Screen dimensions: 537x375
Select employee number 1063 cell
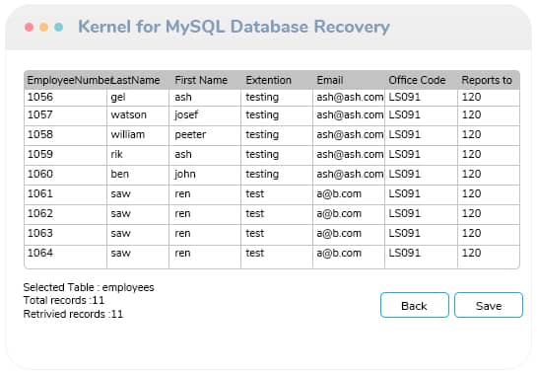tap(66, 234)
